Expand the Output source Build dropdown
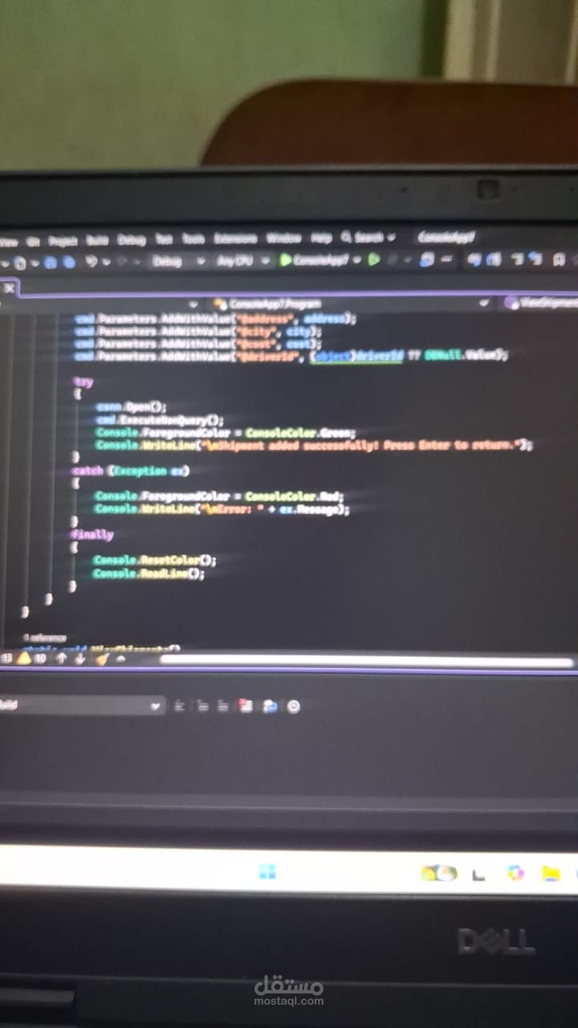578x1028 pixels. pyautogui.click(x=81, y=705)
